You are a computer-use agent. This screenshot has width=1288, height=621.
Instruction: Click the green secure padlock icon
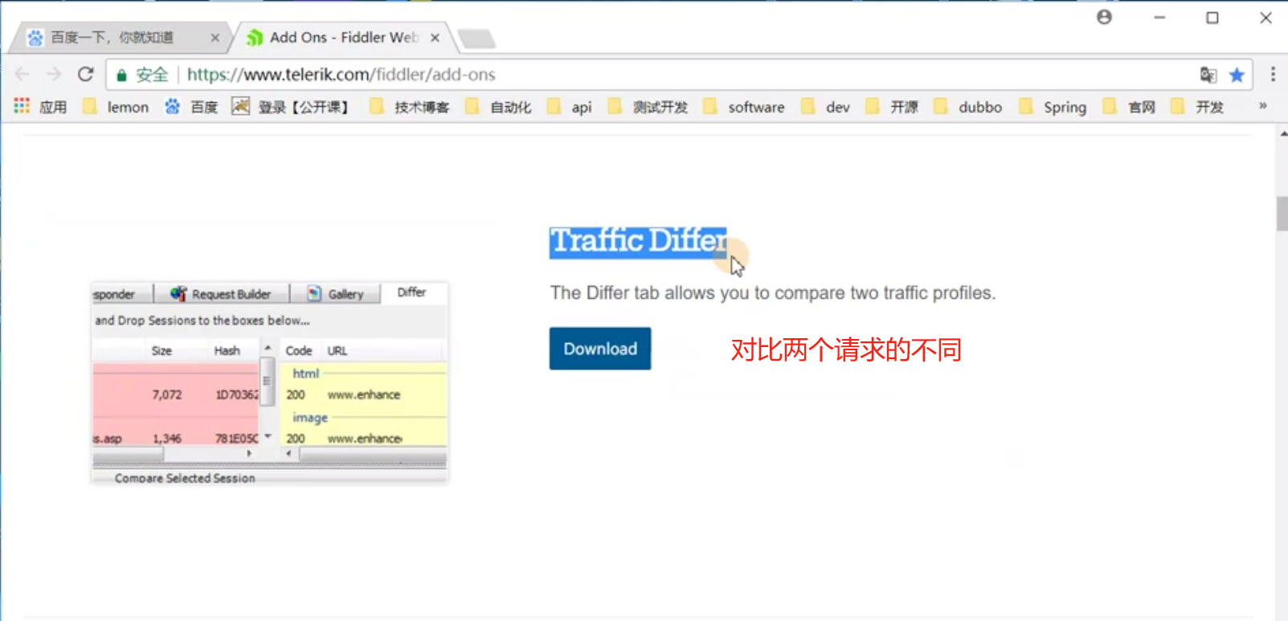(x=121, y=76)
